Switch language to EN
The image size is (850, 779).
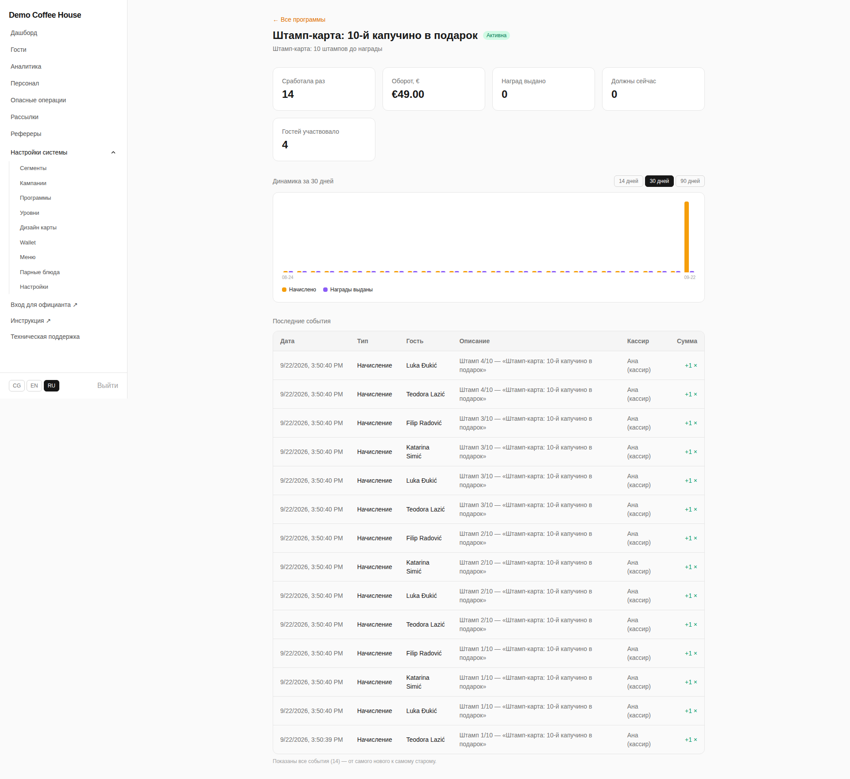pyautogui.click(x=34, y=386)
